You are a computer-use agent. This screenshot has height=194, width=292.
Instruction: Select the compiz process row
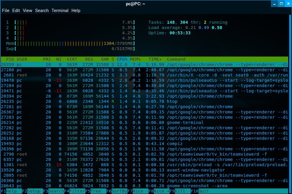click(144, 144)
